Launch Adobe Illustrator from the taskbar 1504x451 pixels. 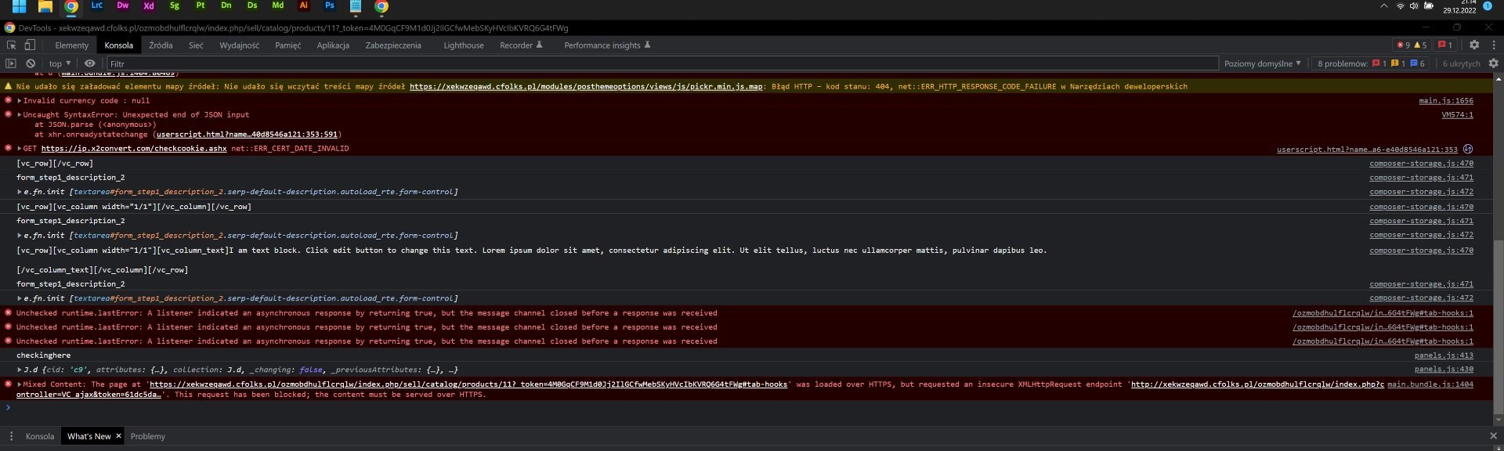tap(304, 5)
